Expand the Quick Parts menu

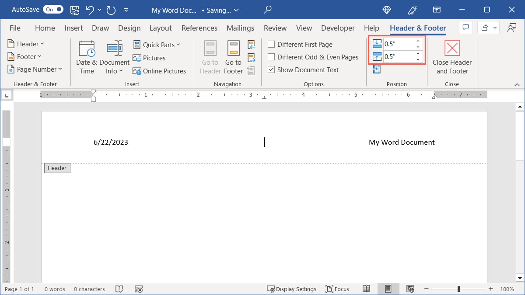click(x=157, y=44)
